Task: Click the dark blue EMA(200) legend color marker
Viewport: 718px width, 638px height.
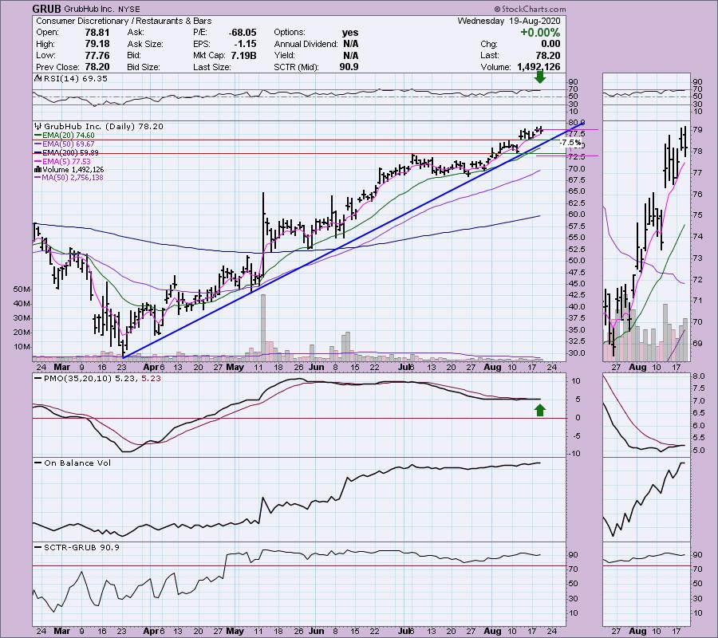Action: click(x=38, y=153)
